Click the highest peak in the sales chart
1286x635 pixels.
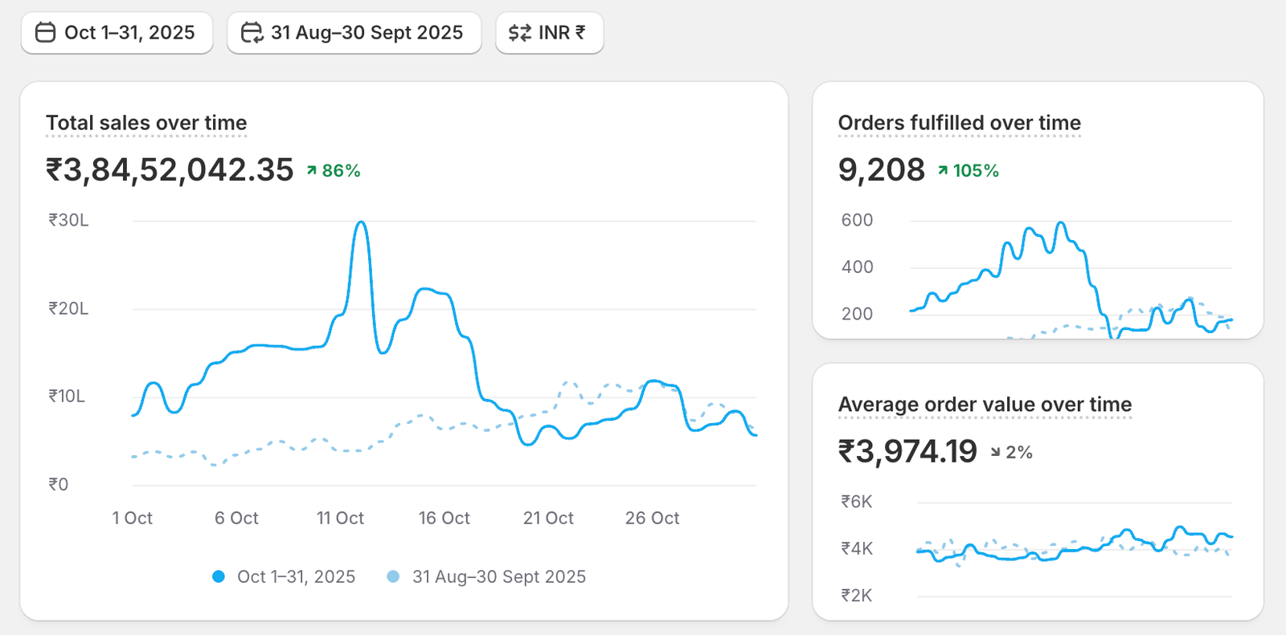pyautogui.click(x=362, y=222)
